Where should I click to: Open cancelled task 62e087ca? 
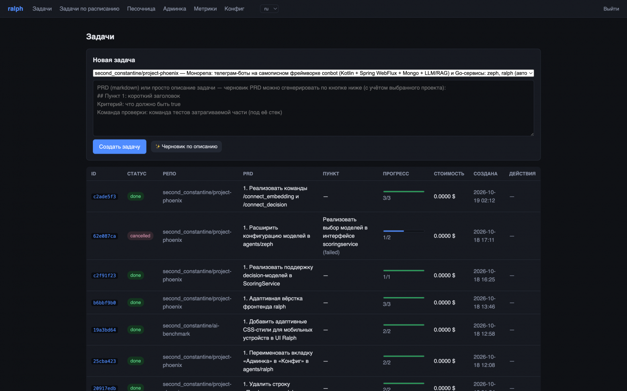[x=104, y=236]
